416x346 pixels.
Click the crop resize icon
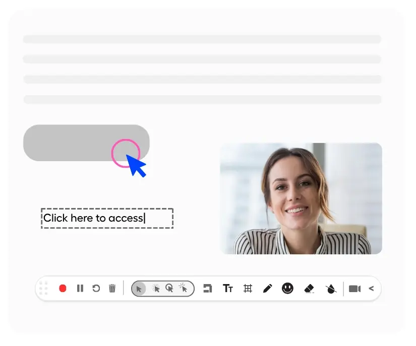[207, 289]
